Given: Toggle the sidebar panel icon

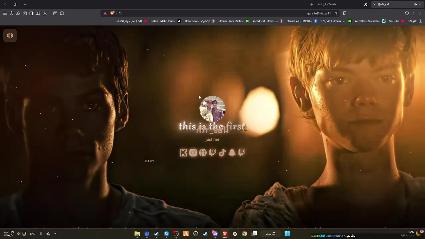Looking at the screenshot, I should coord(31,13).
